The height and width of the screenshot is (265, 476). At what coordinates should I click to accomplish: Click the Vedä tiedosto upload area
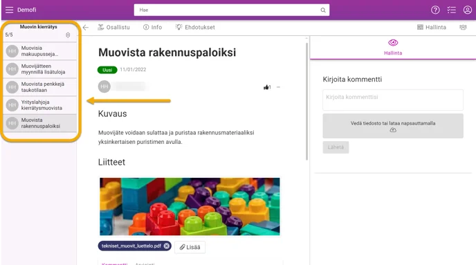393,126
